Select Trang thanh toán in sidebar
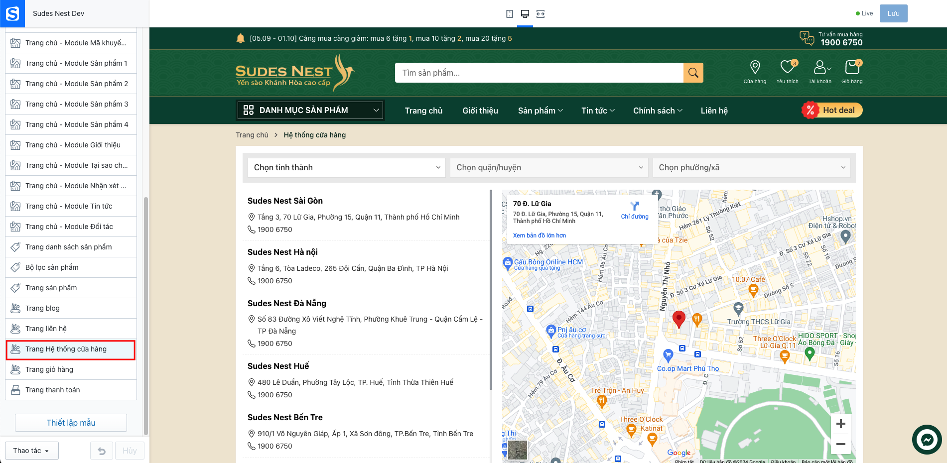 tap(71, 390)
